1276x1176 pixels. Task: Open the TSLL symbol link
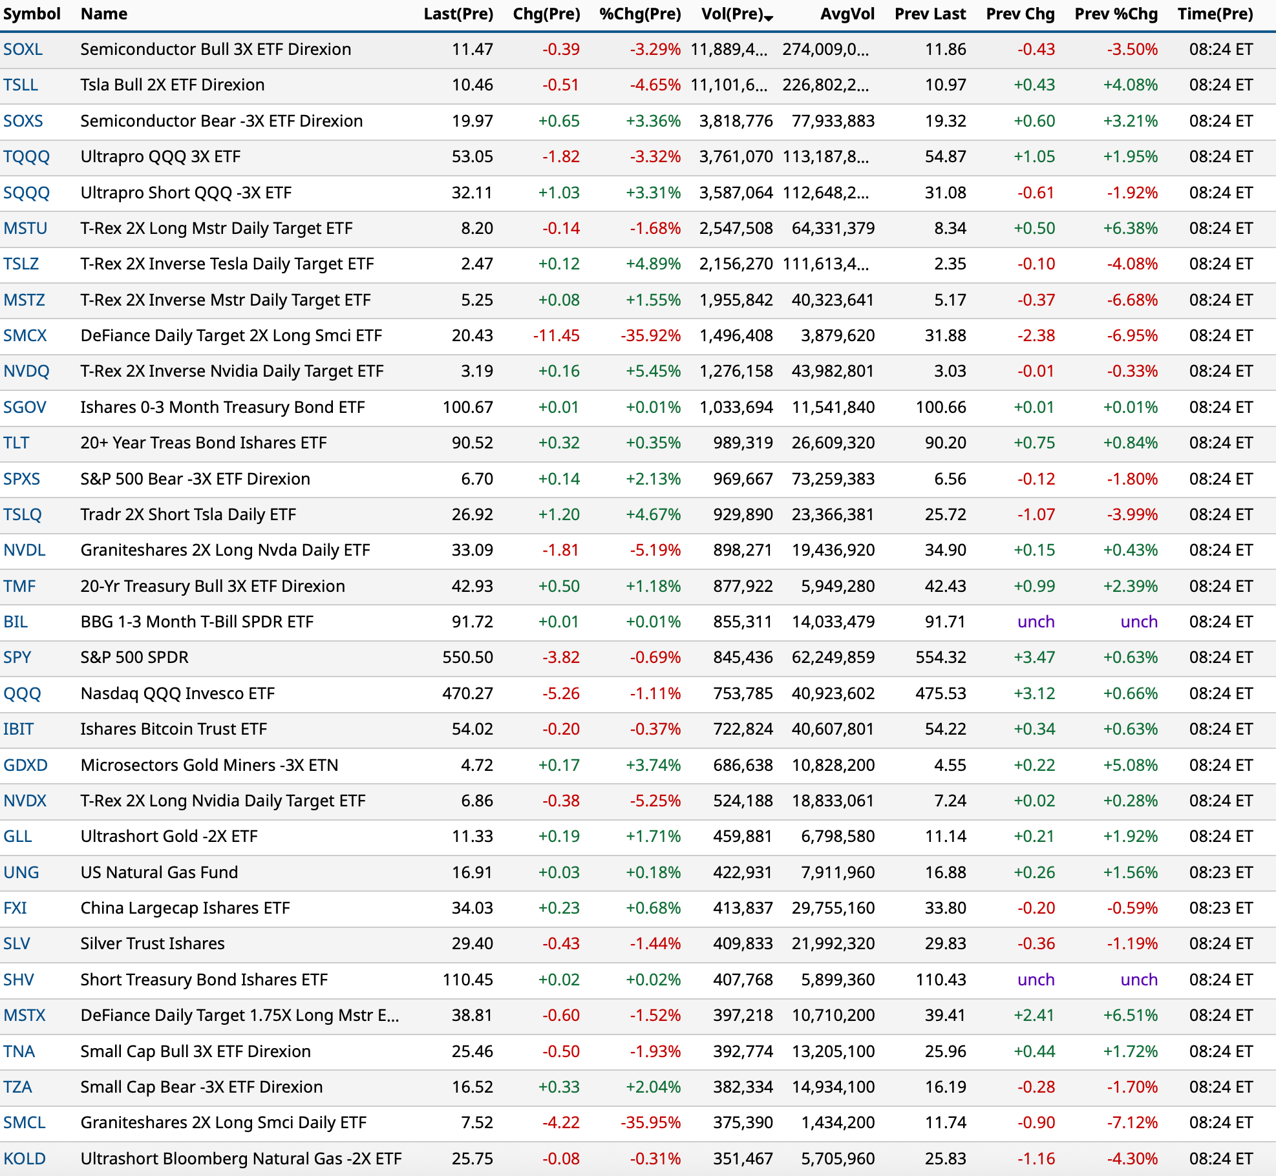coord(21,85)
